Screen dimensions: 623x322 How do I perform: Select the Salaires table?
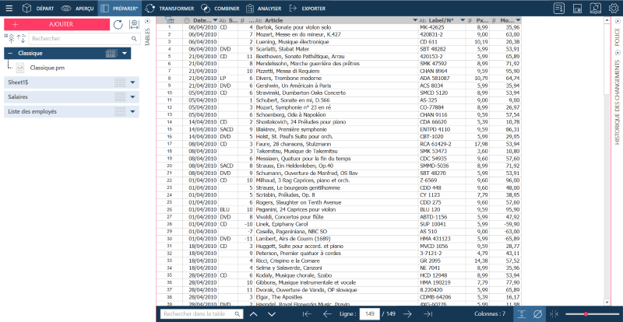click(x=72, y=97)
